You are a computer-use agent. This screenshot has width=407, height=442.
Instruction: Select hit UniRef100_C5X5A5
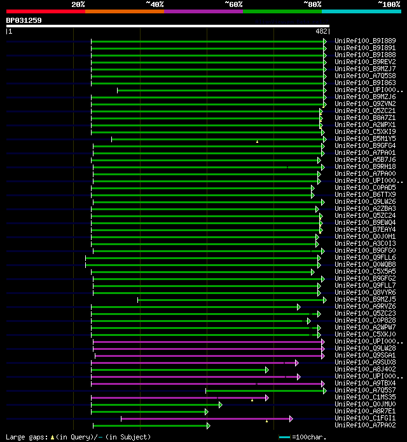click(365, 271)
